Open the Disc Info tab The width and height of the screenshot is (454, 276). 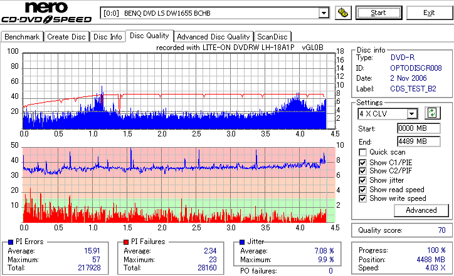pyautogui.click(x=107, y=37)
